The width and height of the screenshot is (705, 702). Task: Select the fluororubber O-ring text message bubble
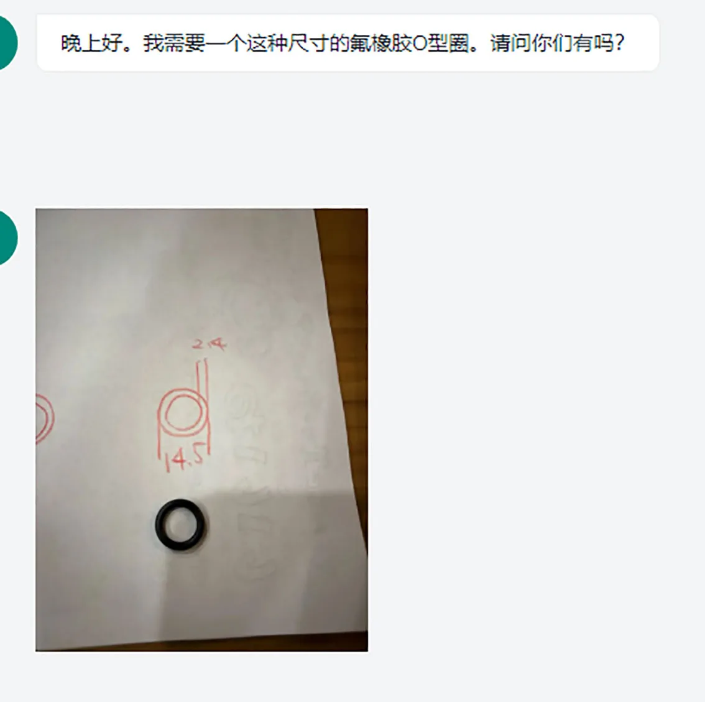click(x=348, y=43)
